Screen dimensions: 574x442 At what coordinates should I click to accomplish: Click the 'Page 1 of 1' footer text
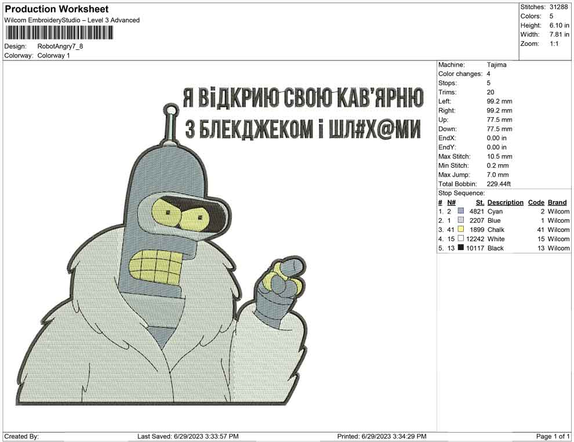[553, 436]
